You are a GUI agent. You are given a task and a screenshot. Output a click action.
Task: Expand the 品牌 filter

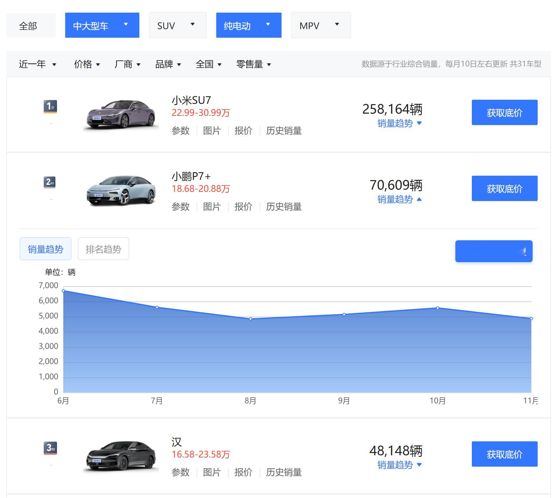pyautogui.click(x=168, y=64)
